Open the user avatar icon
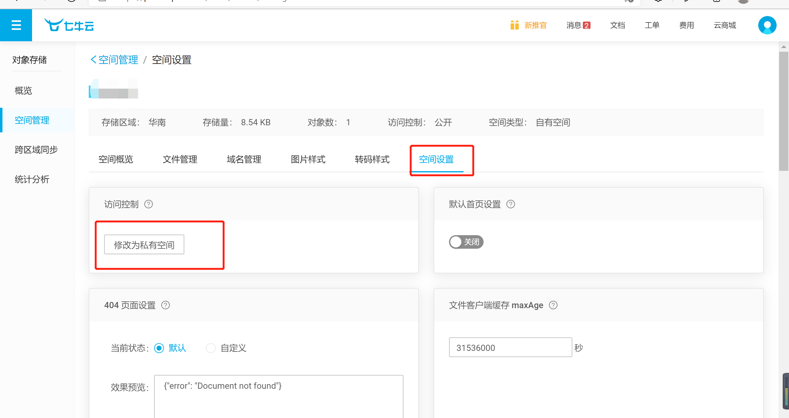Image resolution: width=789 pixels, height=418 pixels. [x=767, y=25]
